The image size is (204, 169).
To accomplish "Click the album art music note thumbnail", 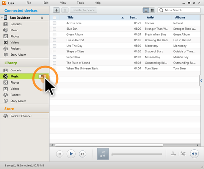I will tap(103, 154).
